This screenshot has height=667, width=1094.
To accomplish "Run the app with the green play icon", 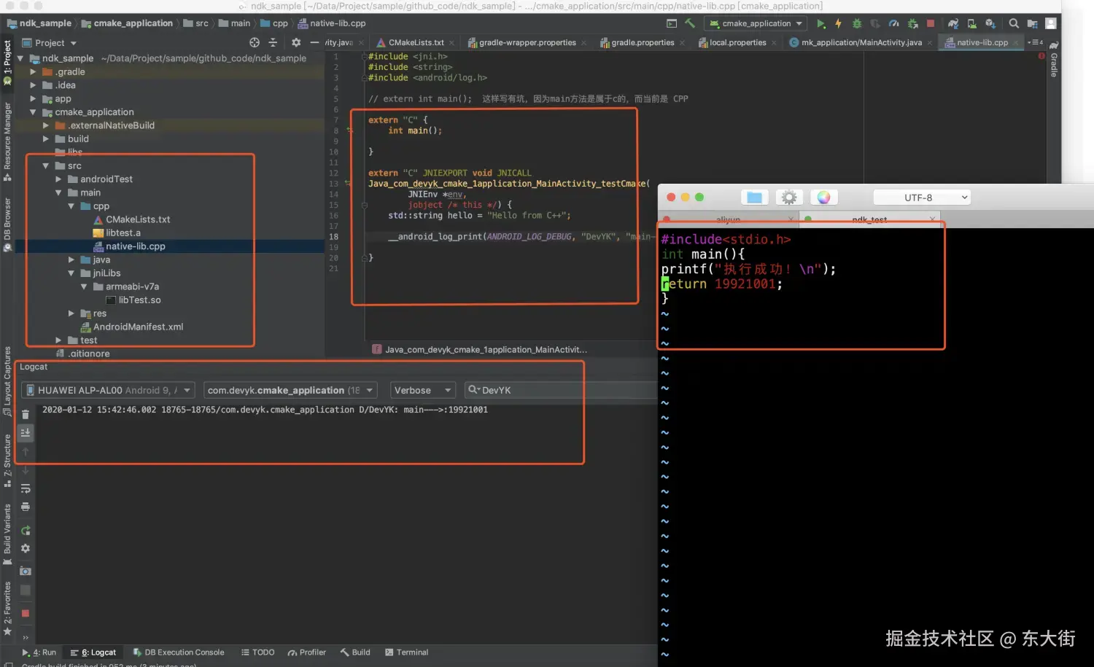I will pos(820,24).
